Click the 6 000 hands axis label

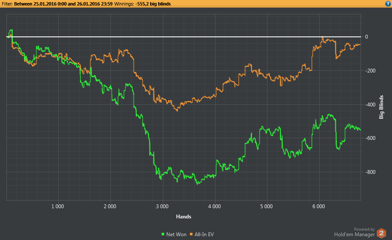click(319, 207)
